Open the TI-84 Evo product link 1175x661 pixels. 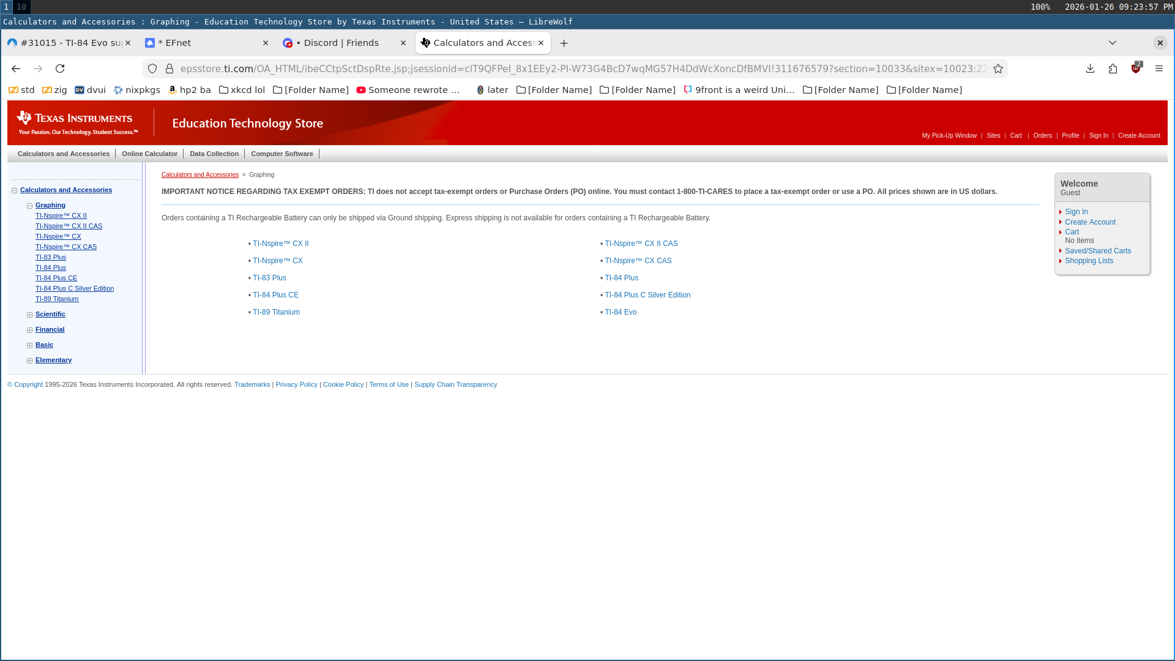pos(621,312)
